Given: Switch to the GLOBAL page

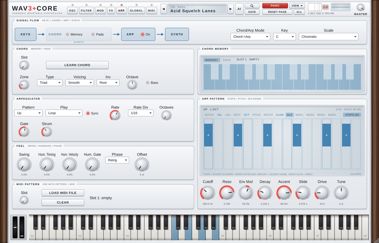Looking at the screenshot, I should (136, 11).
